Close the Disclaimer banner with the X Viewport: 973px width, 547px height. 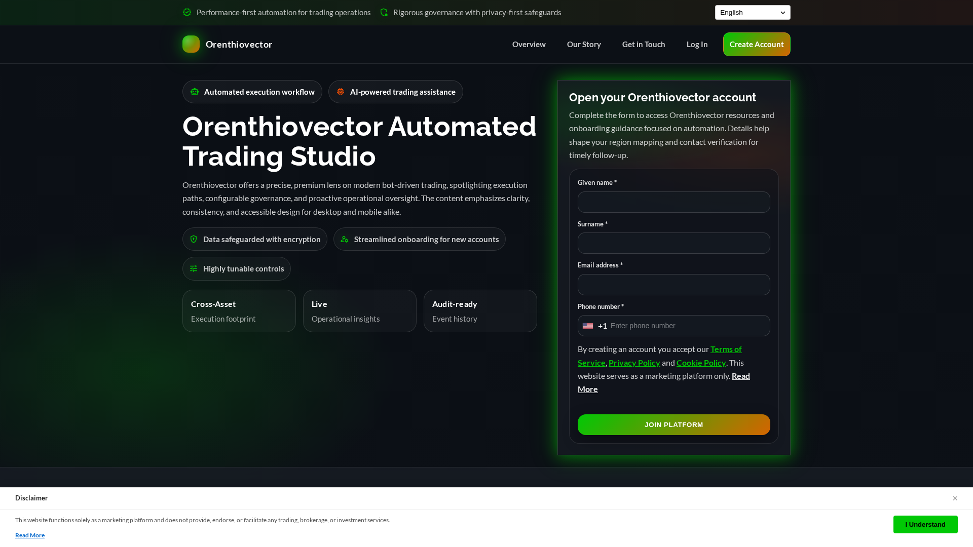tap(955, 498)
